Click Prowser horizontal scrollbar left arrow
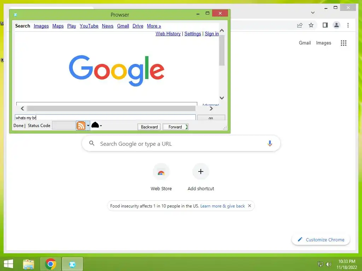This screenshot has width=362, height=271. click(x=22, y=108)
